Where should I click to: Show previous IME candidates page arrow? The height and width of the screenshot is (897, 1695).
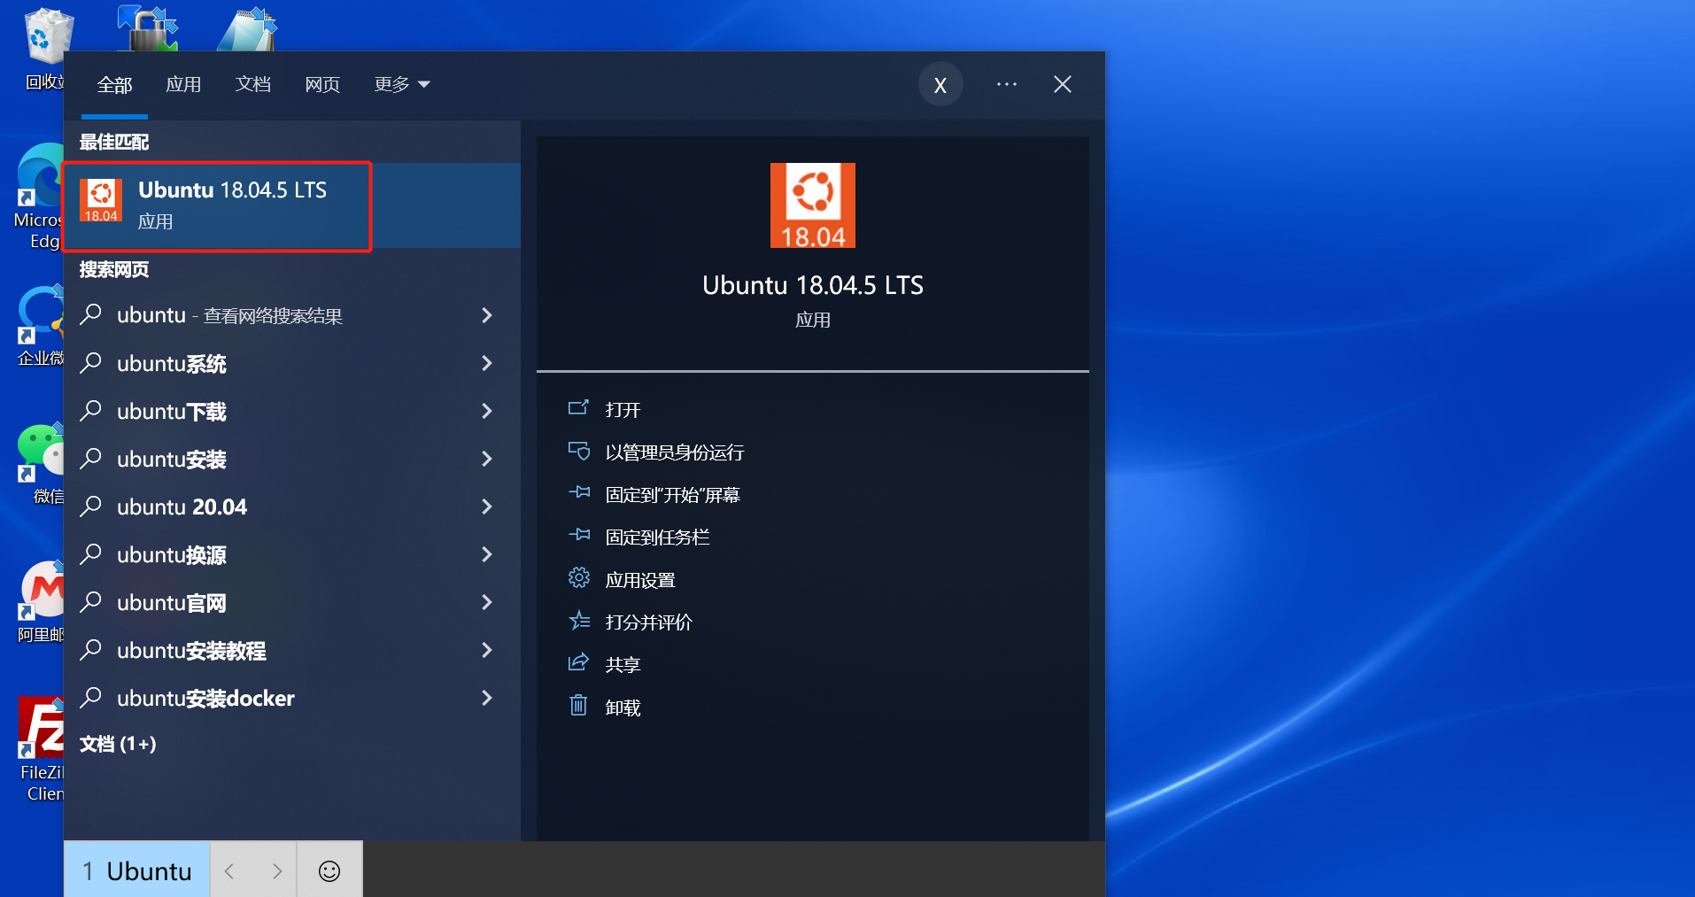pyautogui.click(x=230, y=871)
